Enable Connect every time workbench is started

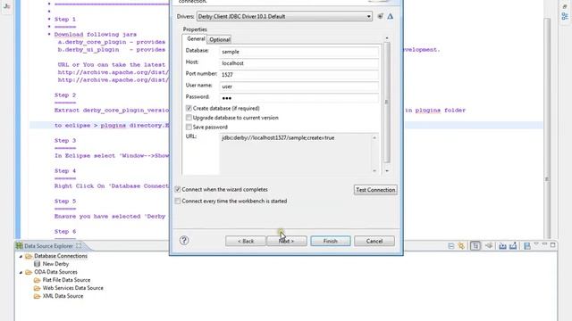[x=178, y=201]
